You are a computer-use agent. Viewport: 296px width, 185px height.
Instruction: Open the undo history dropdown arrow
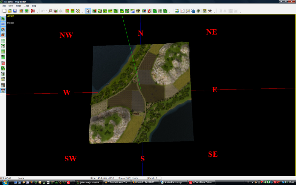point(46,11)
